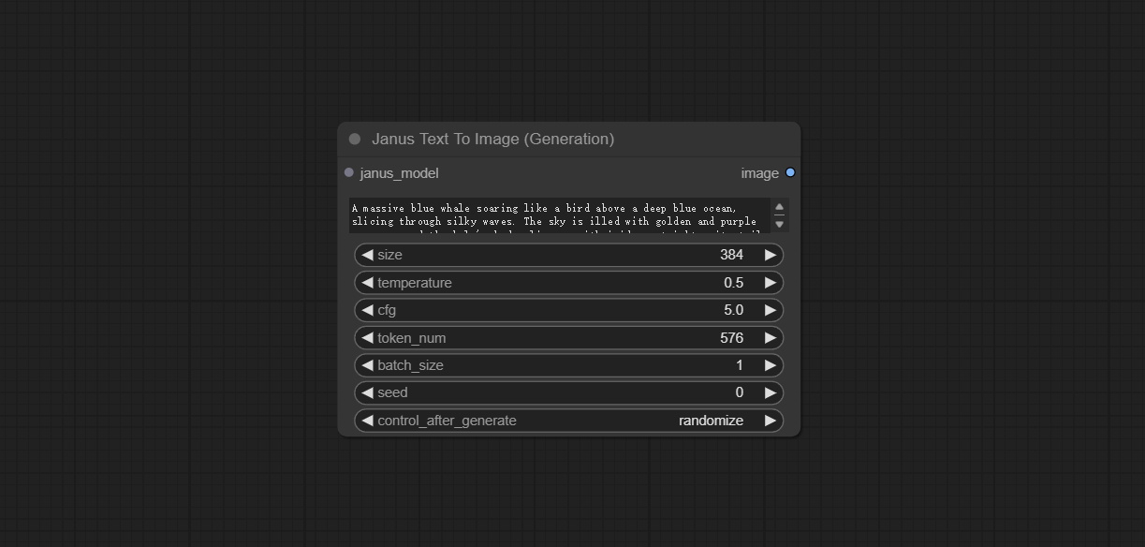
Task: Increase temperature with right arrow
Action: [771, 282]
